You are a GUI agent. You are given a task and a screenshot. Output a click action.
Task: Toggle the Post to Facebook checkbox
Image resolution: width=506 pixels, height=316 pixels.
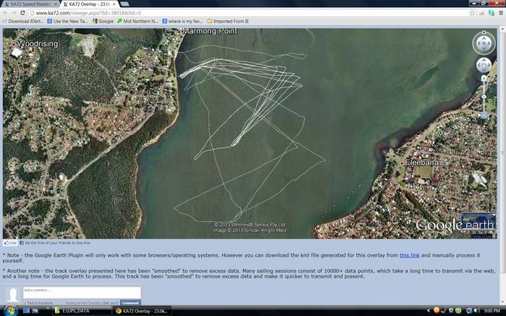click(26, 302)
